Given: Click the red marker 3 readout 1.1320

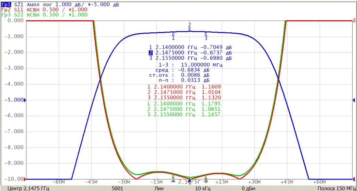Looking at the screenshot, I should tap(211, 98).
